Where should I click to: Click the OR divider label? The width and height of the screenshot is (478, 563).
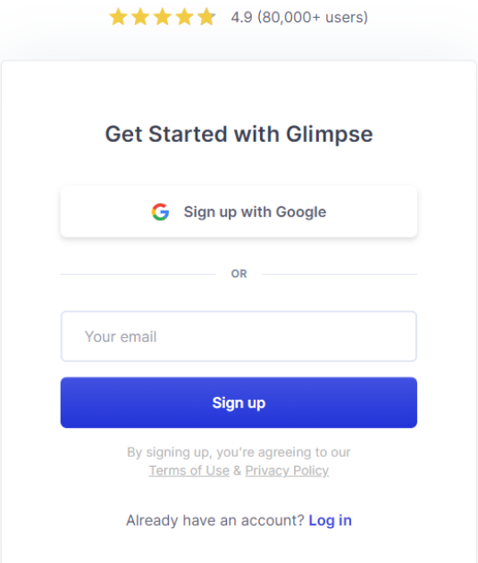tap(239, 274)
